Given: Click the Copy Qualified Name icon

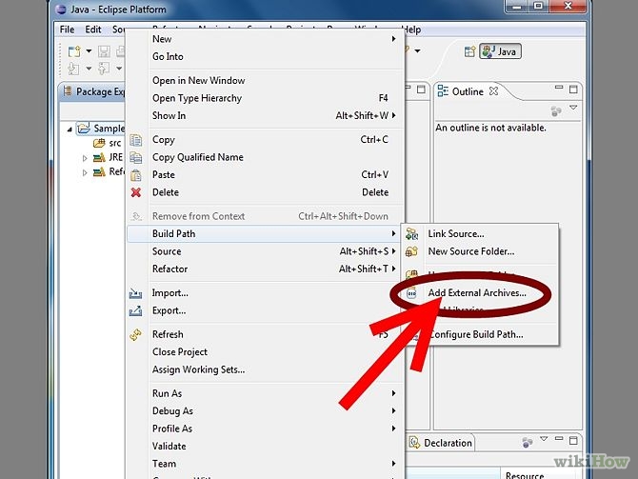Looking at the screenshot, I should 136,157.
